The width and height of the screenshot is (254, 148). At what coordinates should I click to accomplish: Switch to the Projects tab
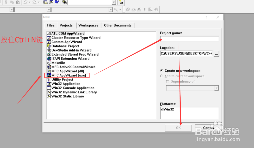tap(66, 25)
